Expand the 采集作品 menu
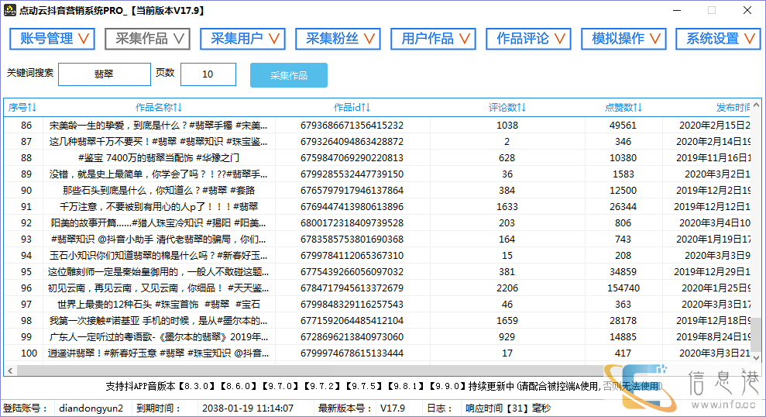This screenshot has height=417, width=766. (x=147, y=39)
